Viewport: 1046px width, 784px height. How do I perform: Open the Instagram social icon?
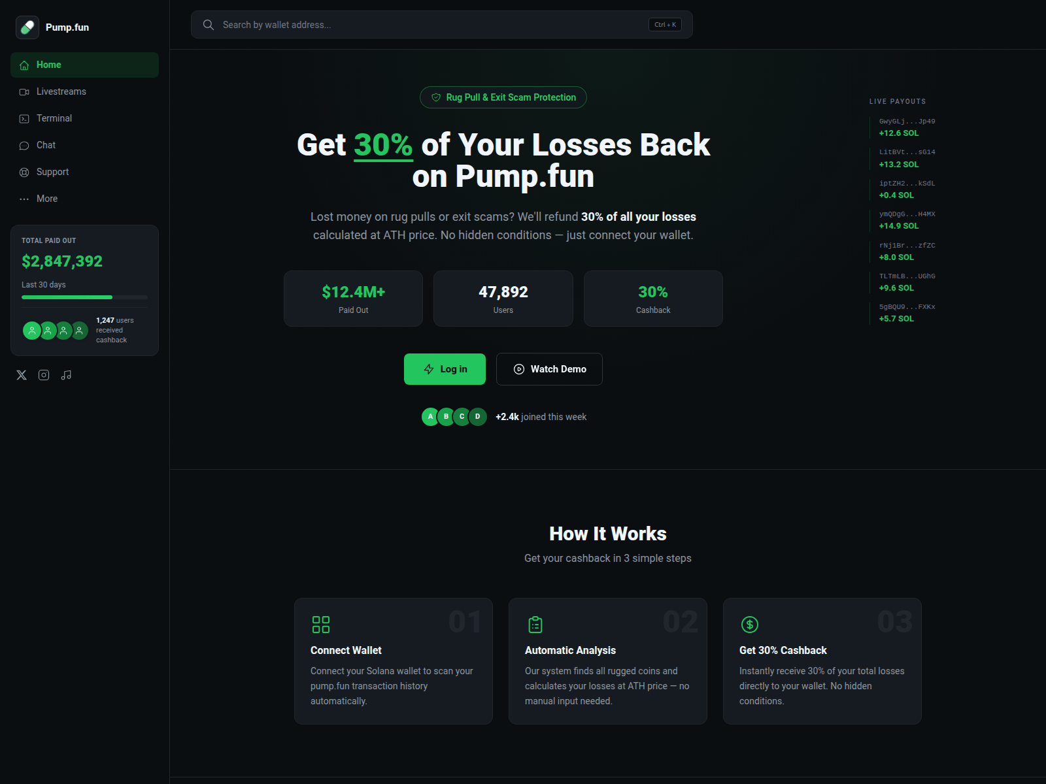(x=44, y=375)
